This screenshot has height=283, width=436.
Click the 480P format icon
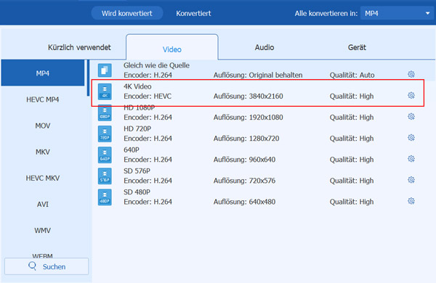105,197
